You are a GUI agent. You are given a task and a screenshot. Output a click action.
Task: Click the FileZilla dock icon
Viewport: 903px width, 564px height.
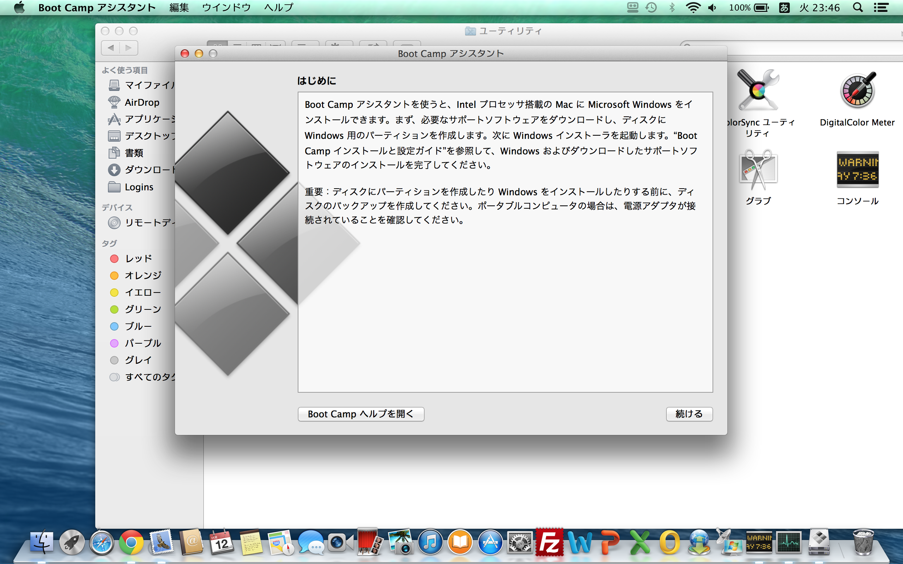[549, 542]
